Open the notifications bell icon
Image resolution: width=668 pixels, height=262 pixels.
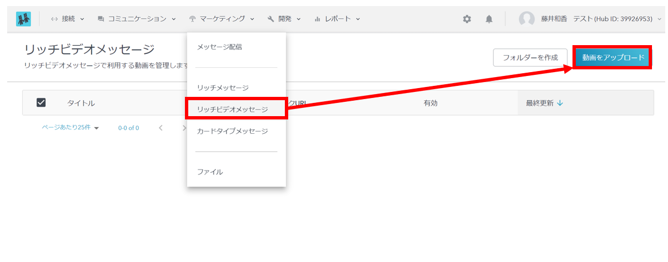(x=489, y=19)
